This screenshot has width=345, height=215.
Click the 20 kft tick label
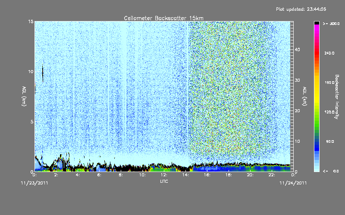[297, 111]
